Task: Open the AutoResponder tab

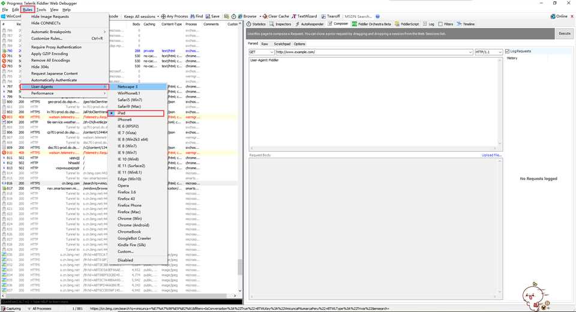Action: coord(310,24)
